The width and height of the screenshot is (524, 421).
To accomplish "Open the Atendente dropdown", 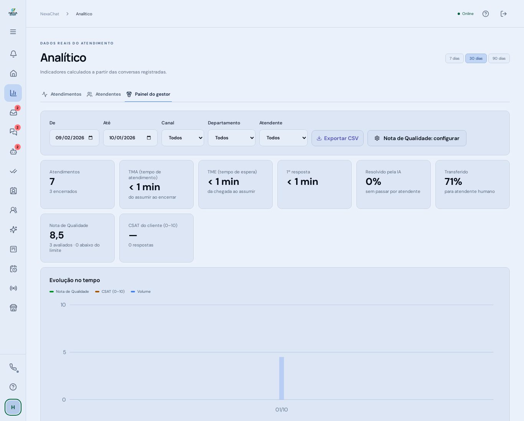I will pyautogui.click(x=283, y=138).
